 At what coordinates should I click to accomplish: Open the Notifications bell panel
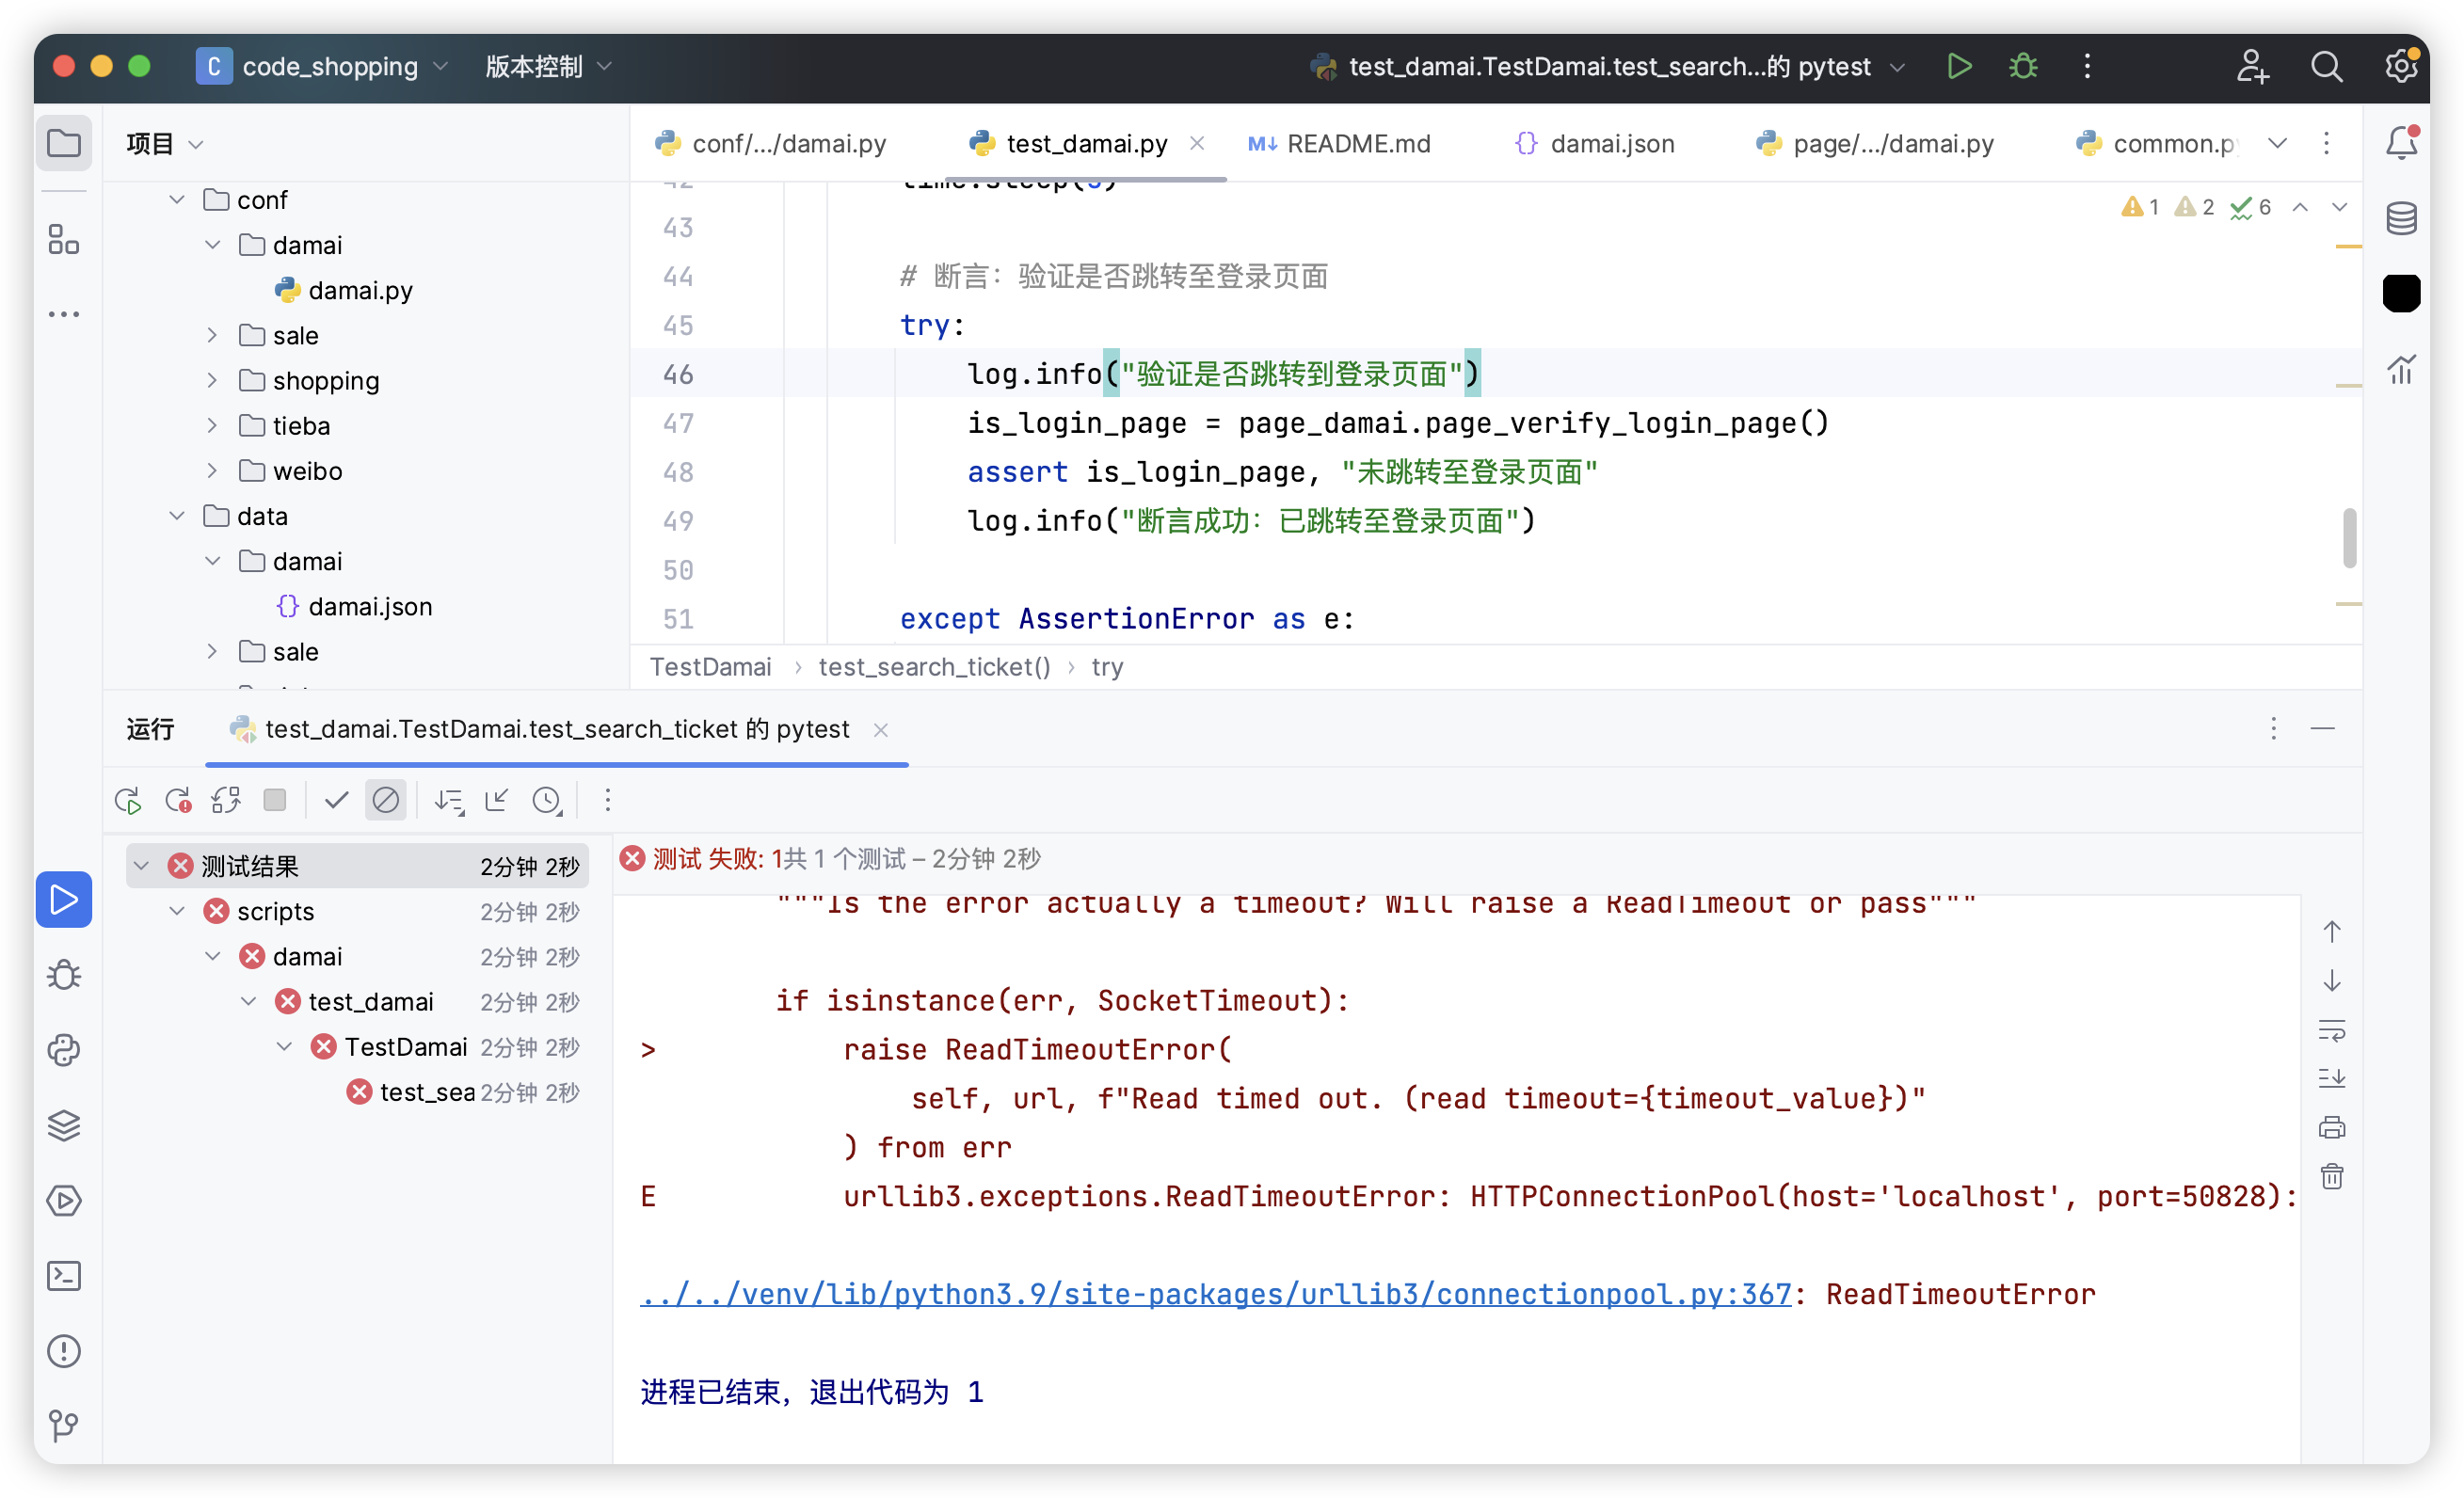(2401, 143)
